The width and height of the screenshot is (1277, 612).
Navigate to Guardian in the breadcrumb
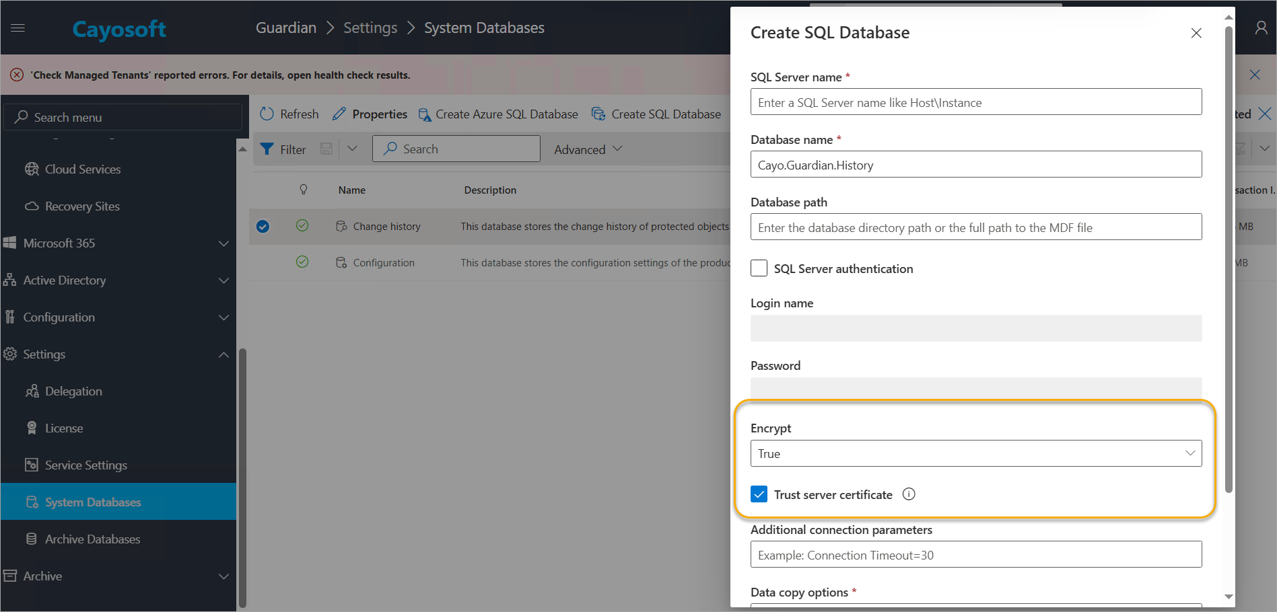click(286, 28)
